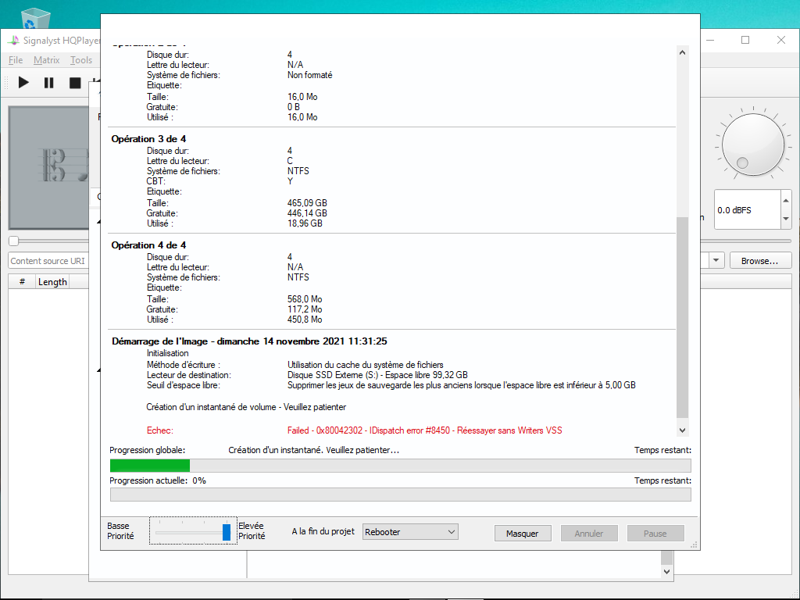800x600 pixels.
Task: Start playback in HQPlayer
Action: pos(23,83)
